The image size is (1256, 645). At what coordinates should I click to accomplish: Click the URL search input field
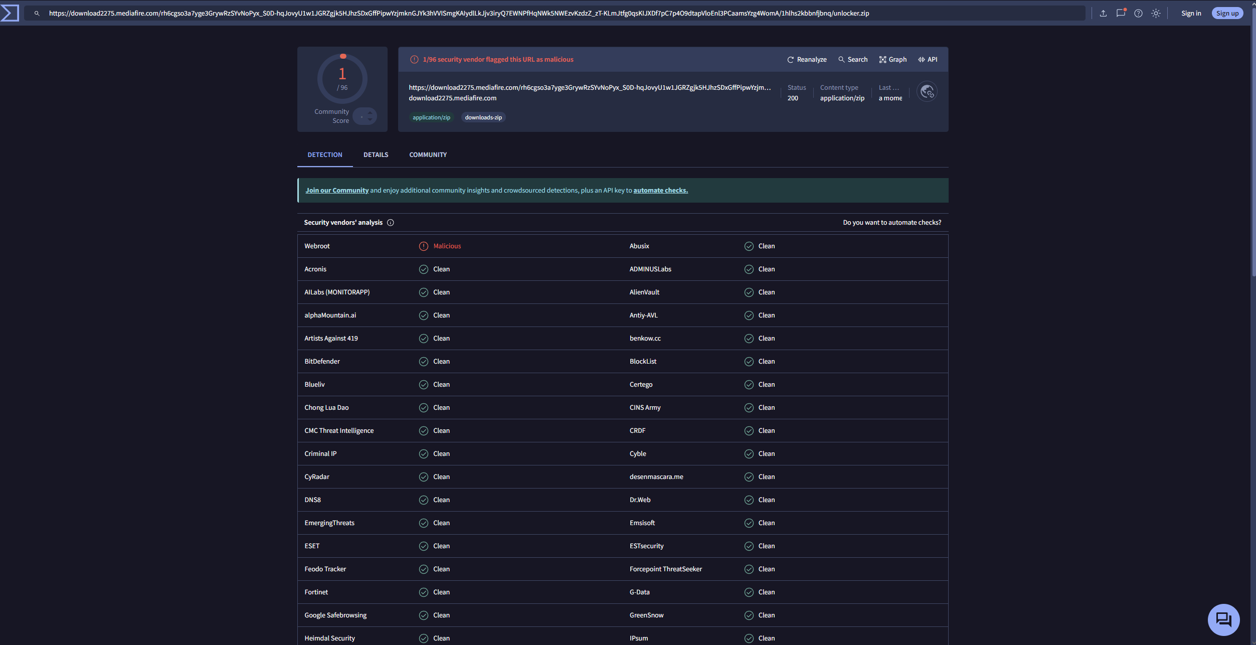click(x=552, y=14)
